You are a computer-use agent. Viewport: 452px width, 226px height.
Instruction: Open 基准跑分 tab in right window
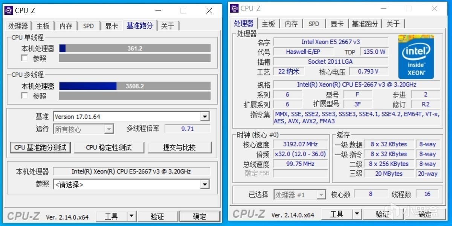(365, 24)
